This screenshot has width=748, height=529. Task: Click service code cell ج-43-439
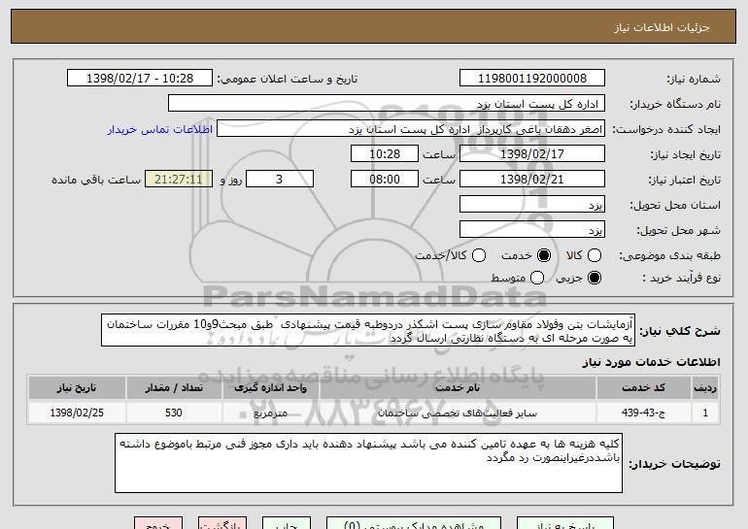pos(643,413)
